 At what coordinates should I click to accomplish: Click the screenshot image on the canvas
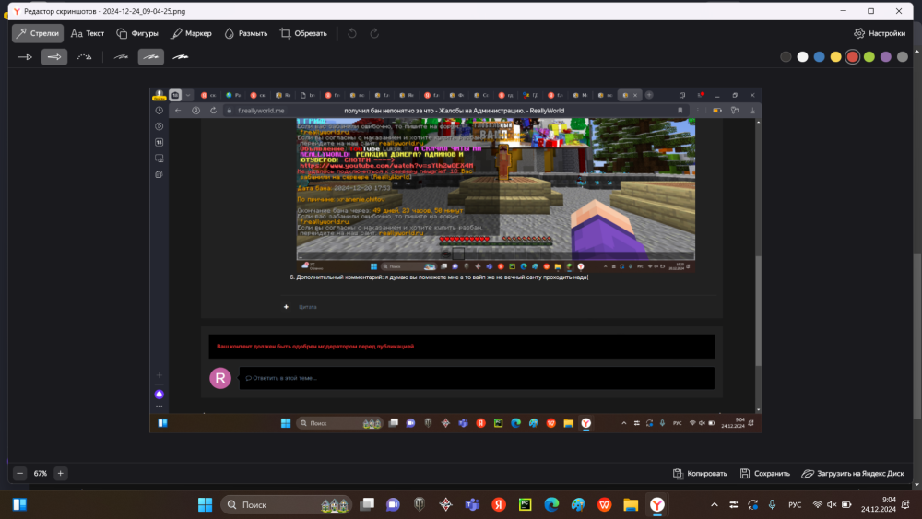click(455, 260)
